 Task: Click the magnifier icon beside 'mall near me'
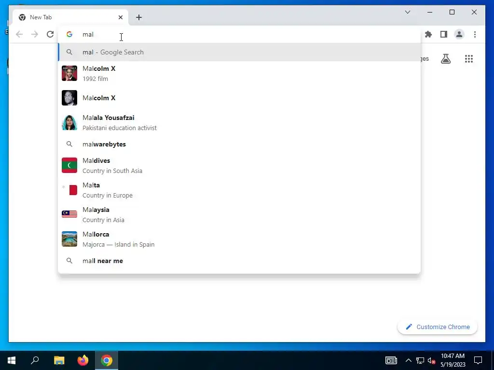(x=69, y=261)
